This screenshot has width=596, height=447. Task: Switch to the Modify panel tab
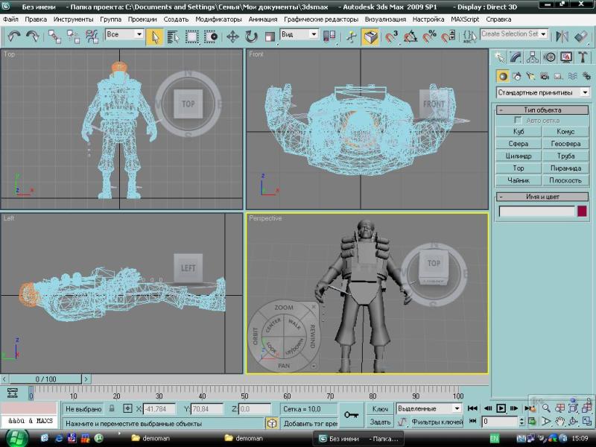click(x=517, y=57)
